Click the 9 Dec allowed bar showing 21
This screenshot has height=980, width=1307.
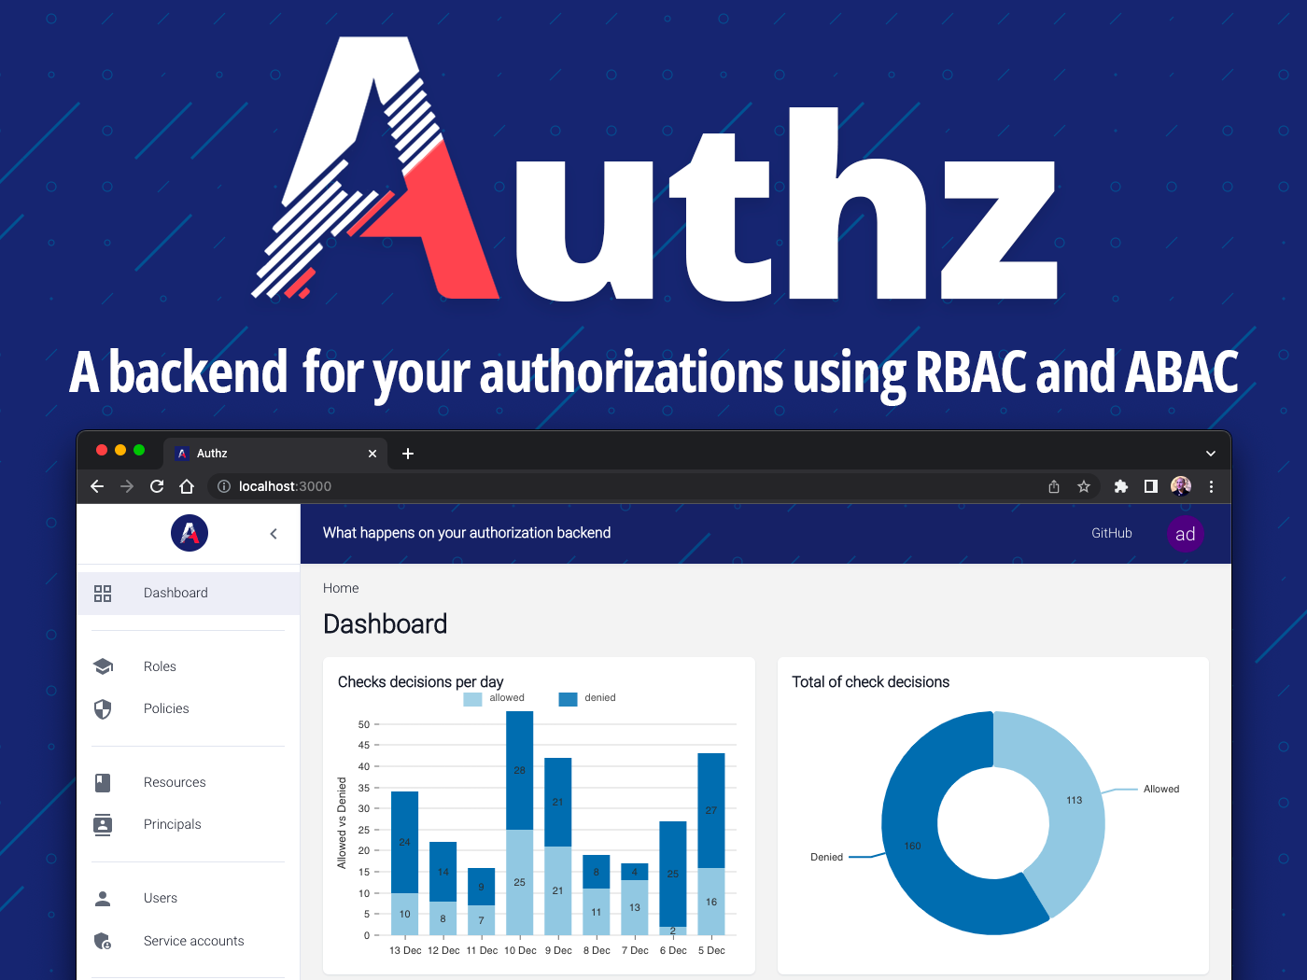coord(557,890)
